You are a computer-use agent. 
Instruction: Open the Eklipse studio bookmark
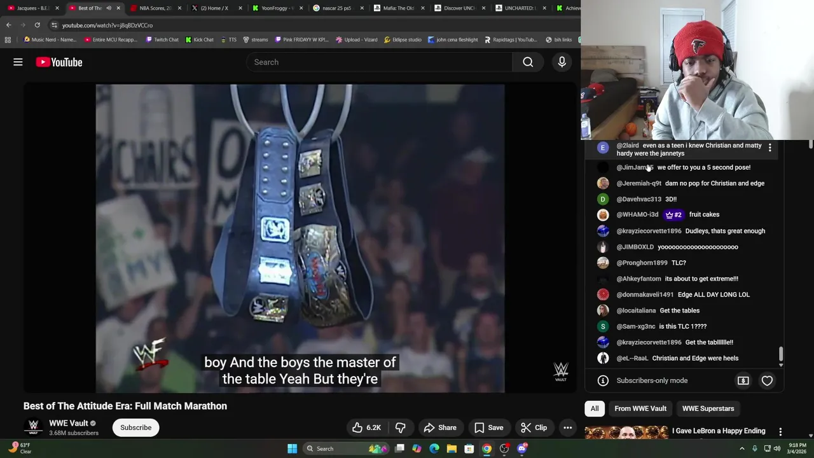[x=403, y=39]
